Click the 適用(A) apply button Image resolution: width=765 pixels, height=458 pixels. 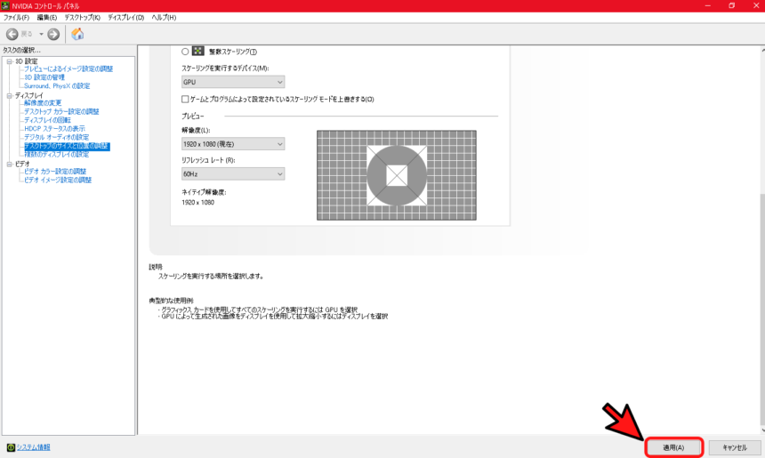tap(673, 447)
